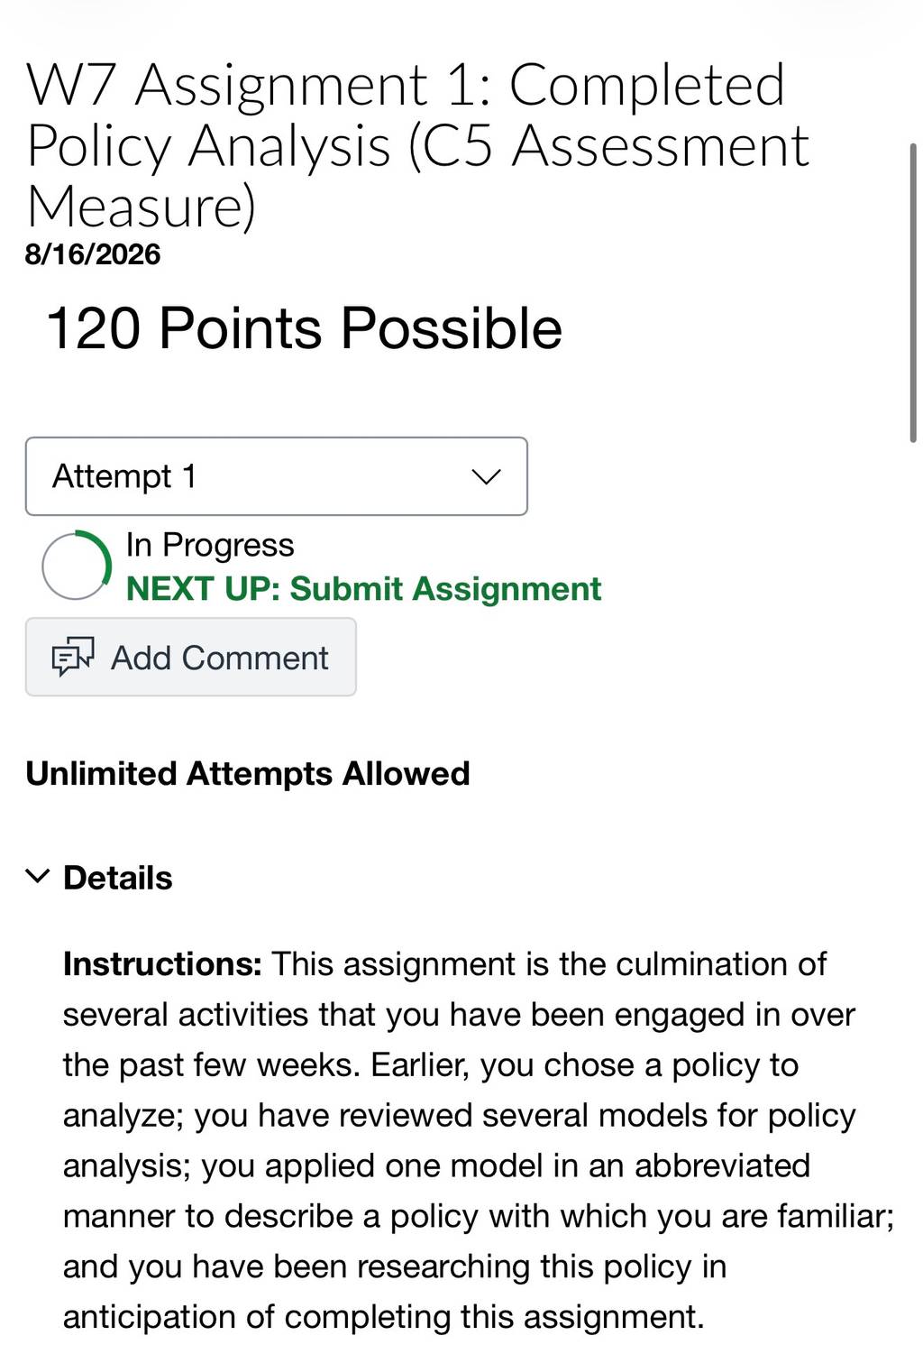The image size is (923, 1354).
Task: Click the down chevron in Attempt selector
Action: 486,477
